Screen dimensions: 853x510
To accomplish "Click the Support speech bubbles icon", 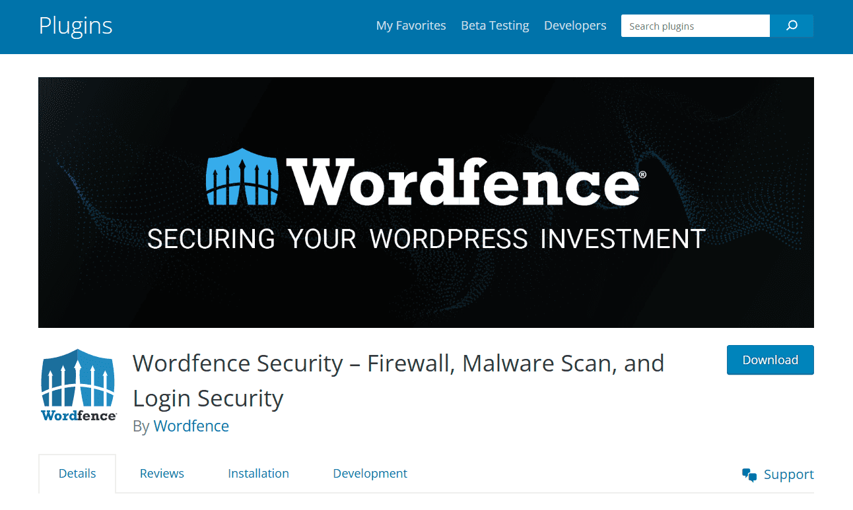I will coord(749,475).
